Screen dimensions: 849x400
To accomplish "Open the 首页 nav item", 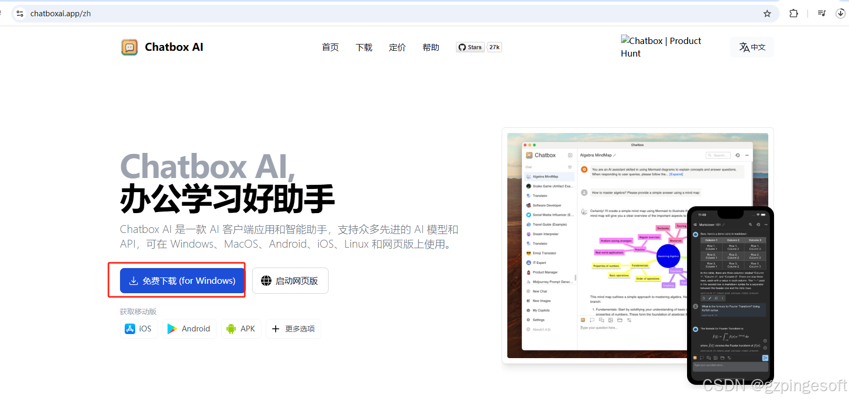I will 330,47.
